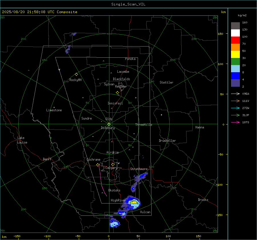This screenshot has height=240, width=257.
Task: Click the 2025/08/20 21:58:08 UTC Composite timestamp
Action: 39,12
